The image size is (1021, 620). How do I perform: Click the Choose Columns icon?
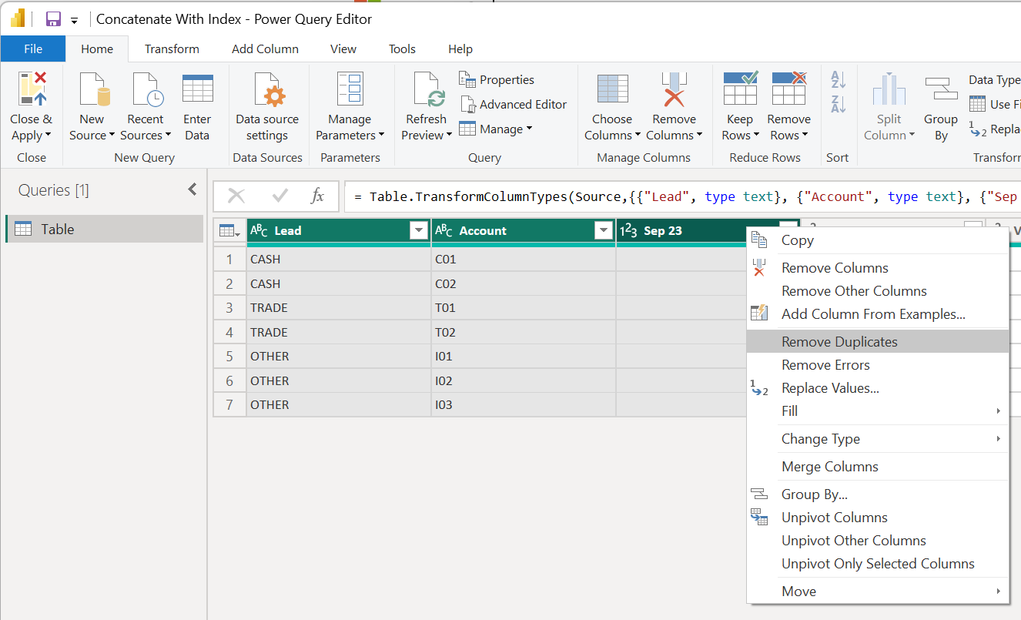pyautogui.click(x=612, y=89)
